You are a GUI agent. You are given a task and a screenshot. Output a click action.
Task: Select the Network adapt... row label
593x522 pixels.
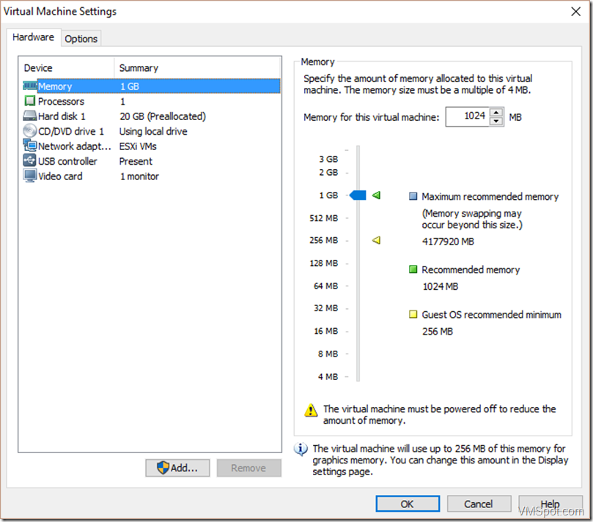[x=75, y=146]
